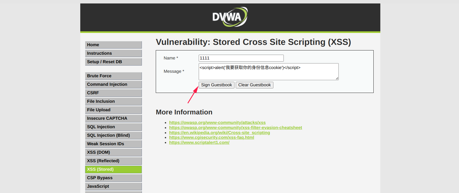The image size is (459, 193).
Task: Open OWASP xss-filter-evasion-cheatsheet link
Action: (236, 128)
